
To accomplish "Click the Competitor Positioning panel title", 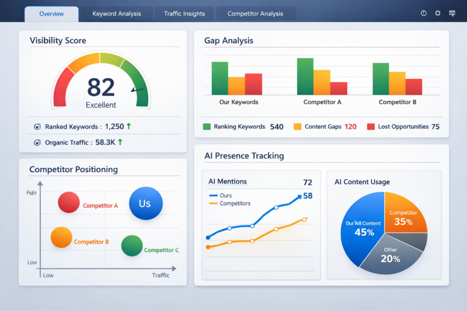I will click(x=74, y=169).
